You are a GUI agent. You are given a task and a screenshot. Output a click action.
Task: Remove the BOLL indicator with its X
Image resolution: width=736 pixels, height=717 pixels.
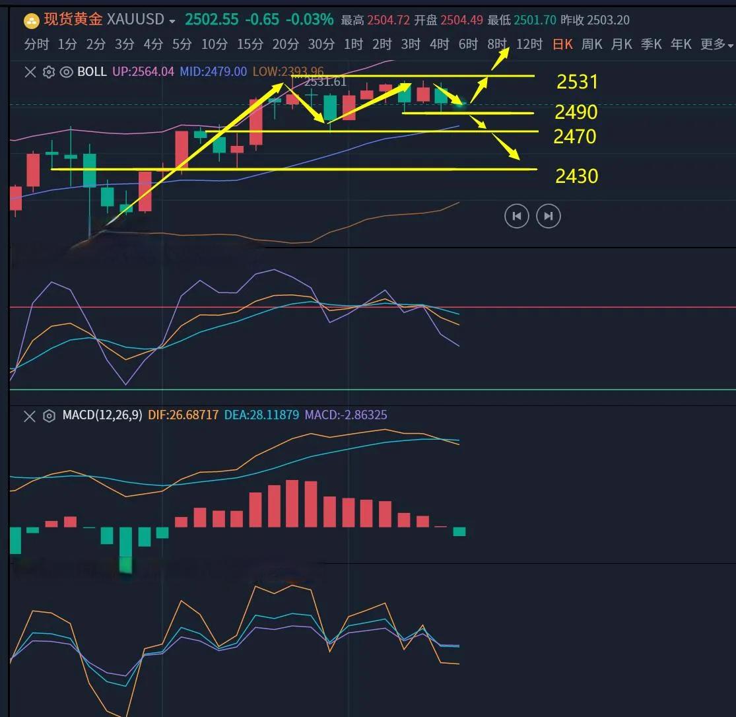pyautogui.click(x=30, y=72)
